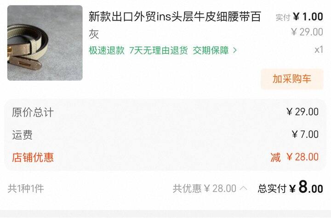Image resolution: width=331 pixels, height=218 pixels.
Task: Open the gray belt product thumbnail
Action: tap(45, 43)
